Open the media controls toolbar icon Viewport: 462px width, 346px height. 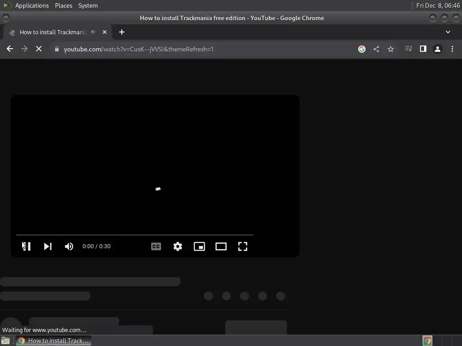point(408,49)
